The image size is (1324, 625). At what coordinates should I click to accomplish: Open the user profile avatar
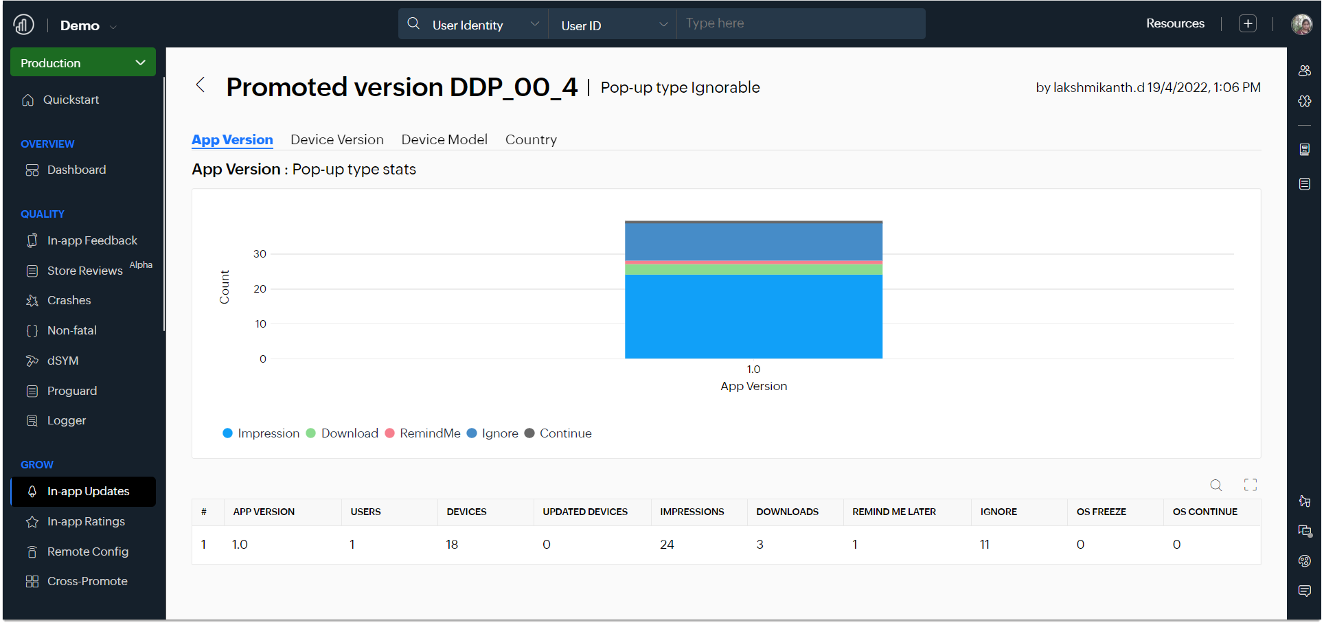(1301, 24)
